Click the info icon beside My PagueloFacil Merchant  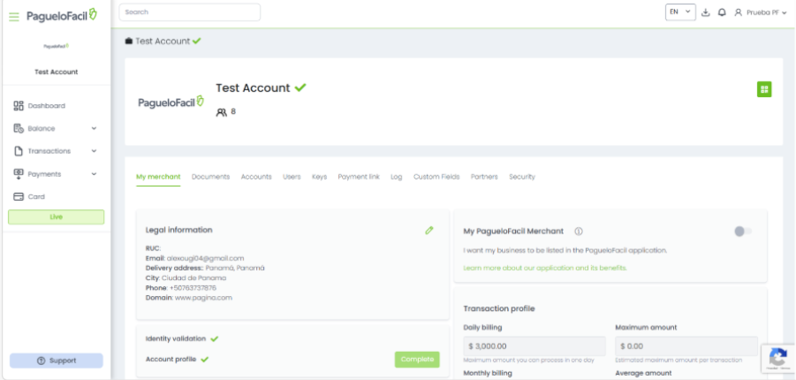click(x=579, y=232)
